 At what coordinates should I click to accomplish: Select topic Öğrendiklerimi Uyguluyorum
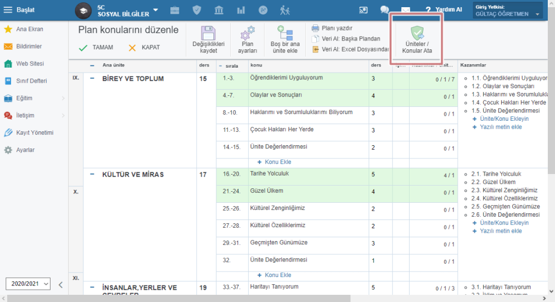286,78
